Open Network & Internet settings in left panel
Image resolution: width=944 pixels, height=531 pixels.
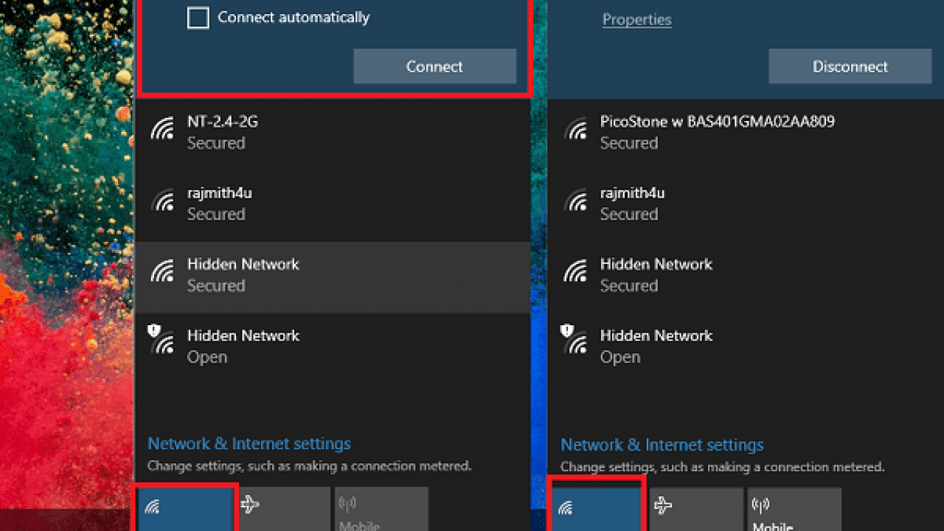249,444
